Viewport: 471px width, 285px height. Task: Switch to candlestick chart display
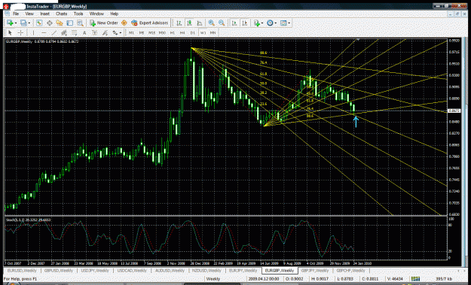189,23
